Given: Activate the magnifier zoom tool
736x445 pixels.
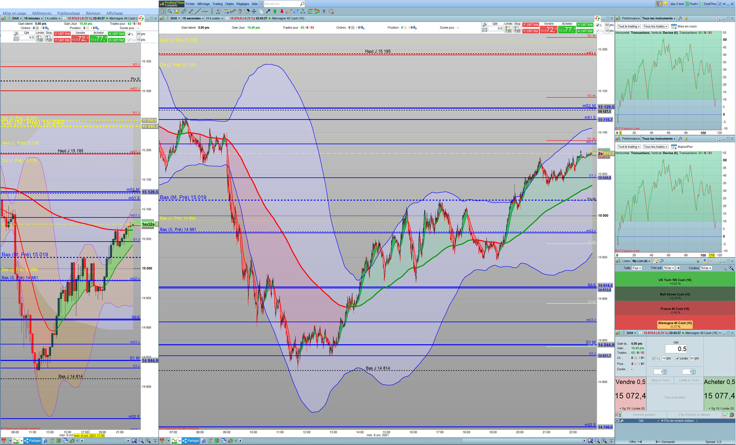Looking at the screenshot, I should click(170, 12).
